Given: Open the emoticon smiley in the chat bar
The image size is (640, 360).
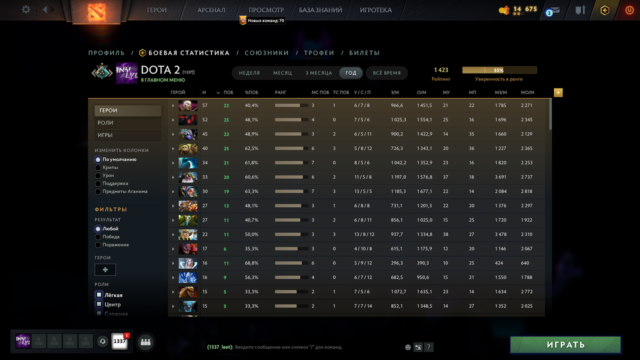Looking at the screenshot, I should click(x=408, y=347).
